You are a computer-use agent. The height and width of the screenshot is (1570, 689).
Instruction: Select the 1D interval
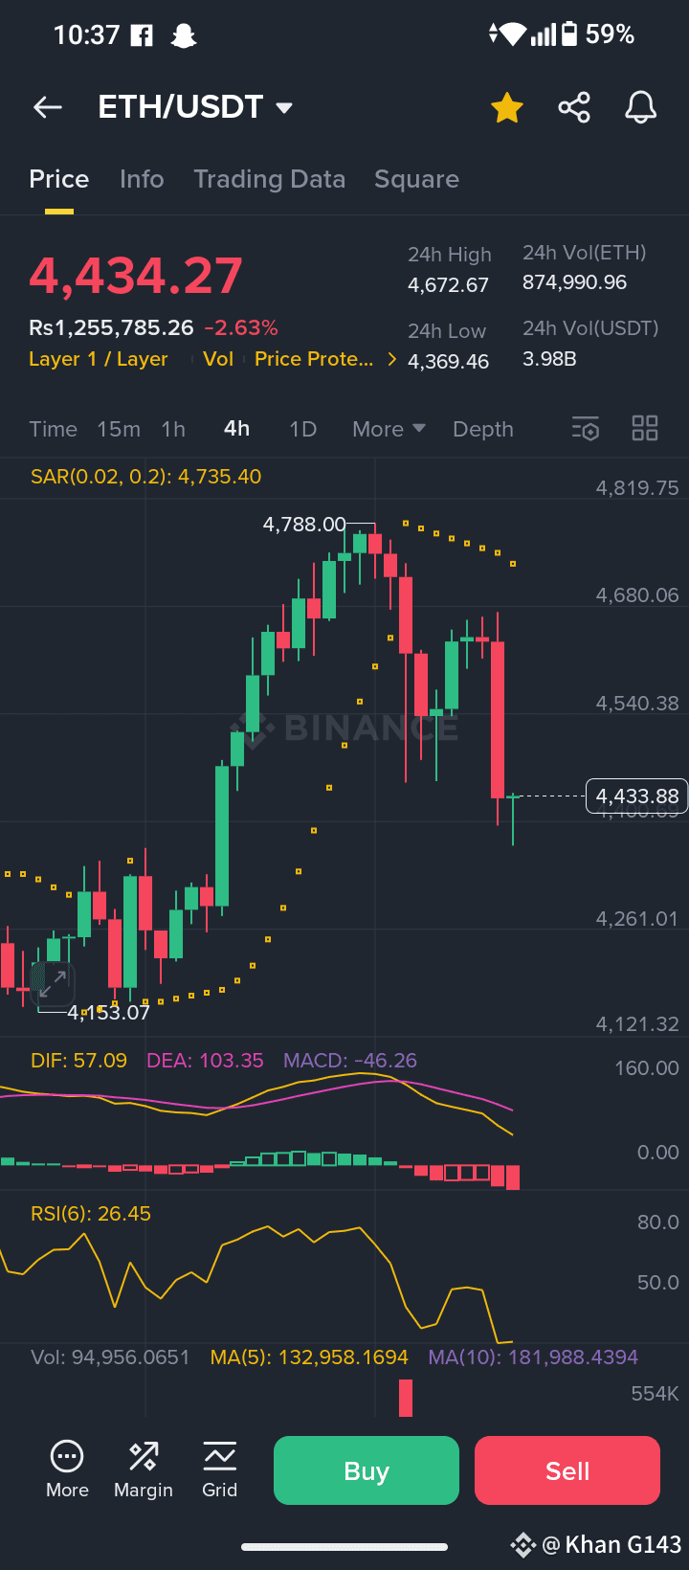[303, 429]
